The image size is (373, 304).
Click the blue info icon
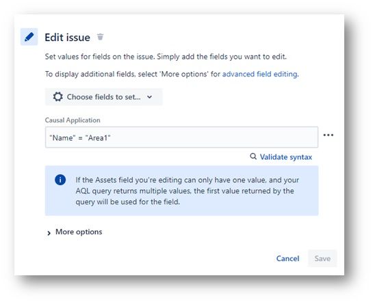tap(60, 180)
